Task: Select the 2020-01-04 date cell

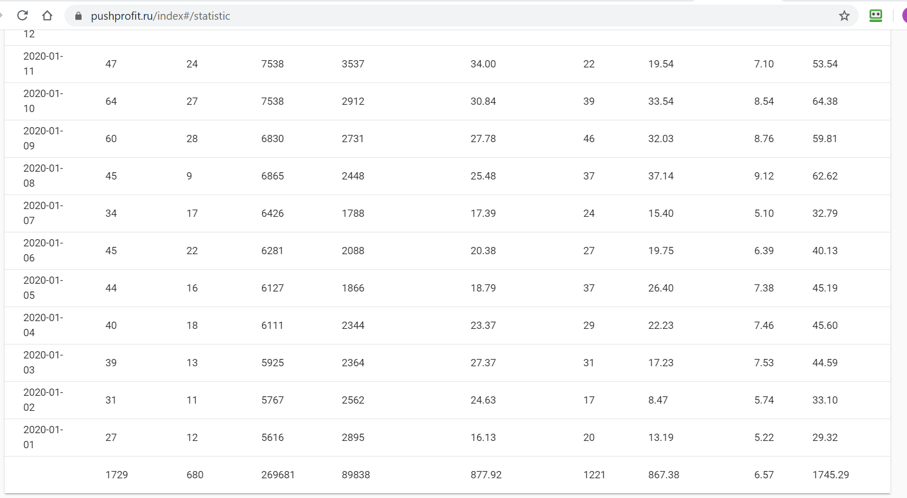Action: pos(43,325)
